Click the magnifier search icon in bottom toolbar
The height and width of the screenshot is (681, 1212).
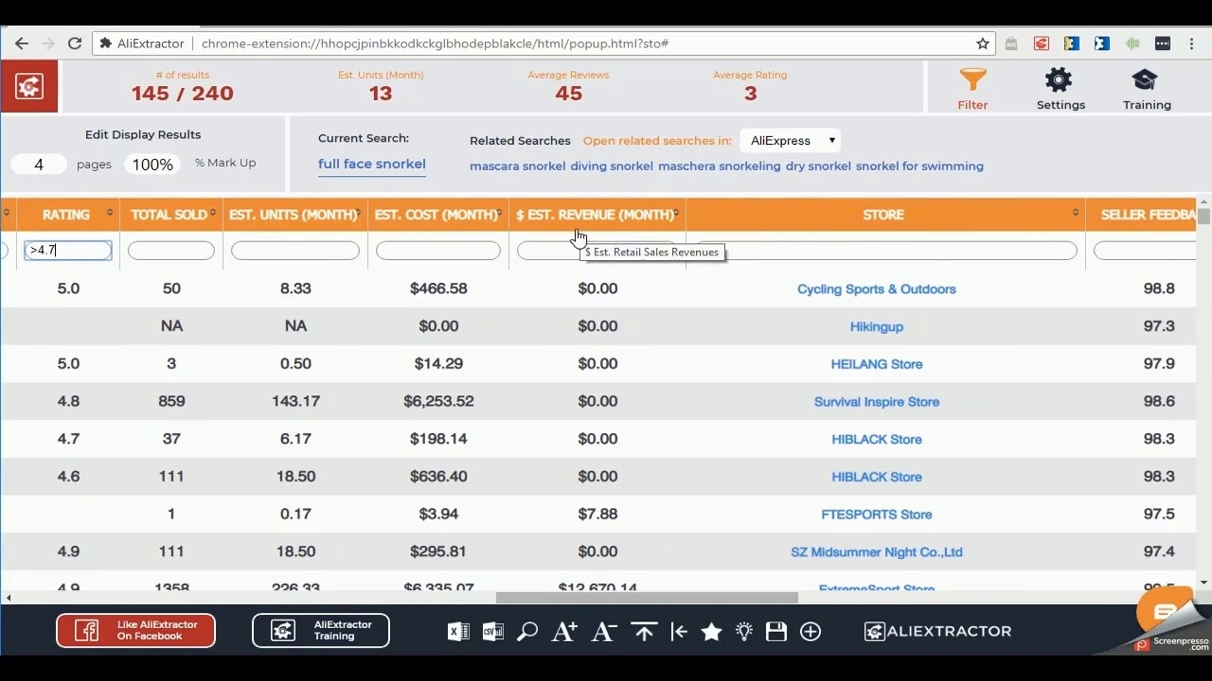pos(527,632)
